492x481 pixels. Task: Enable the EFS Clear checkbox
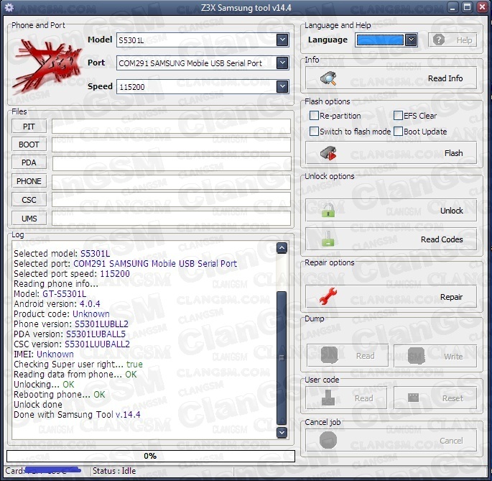(398, 116)
